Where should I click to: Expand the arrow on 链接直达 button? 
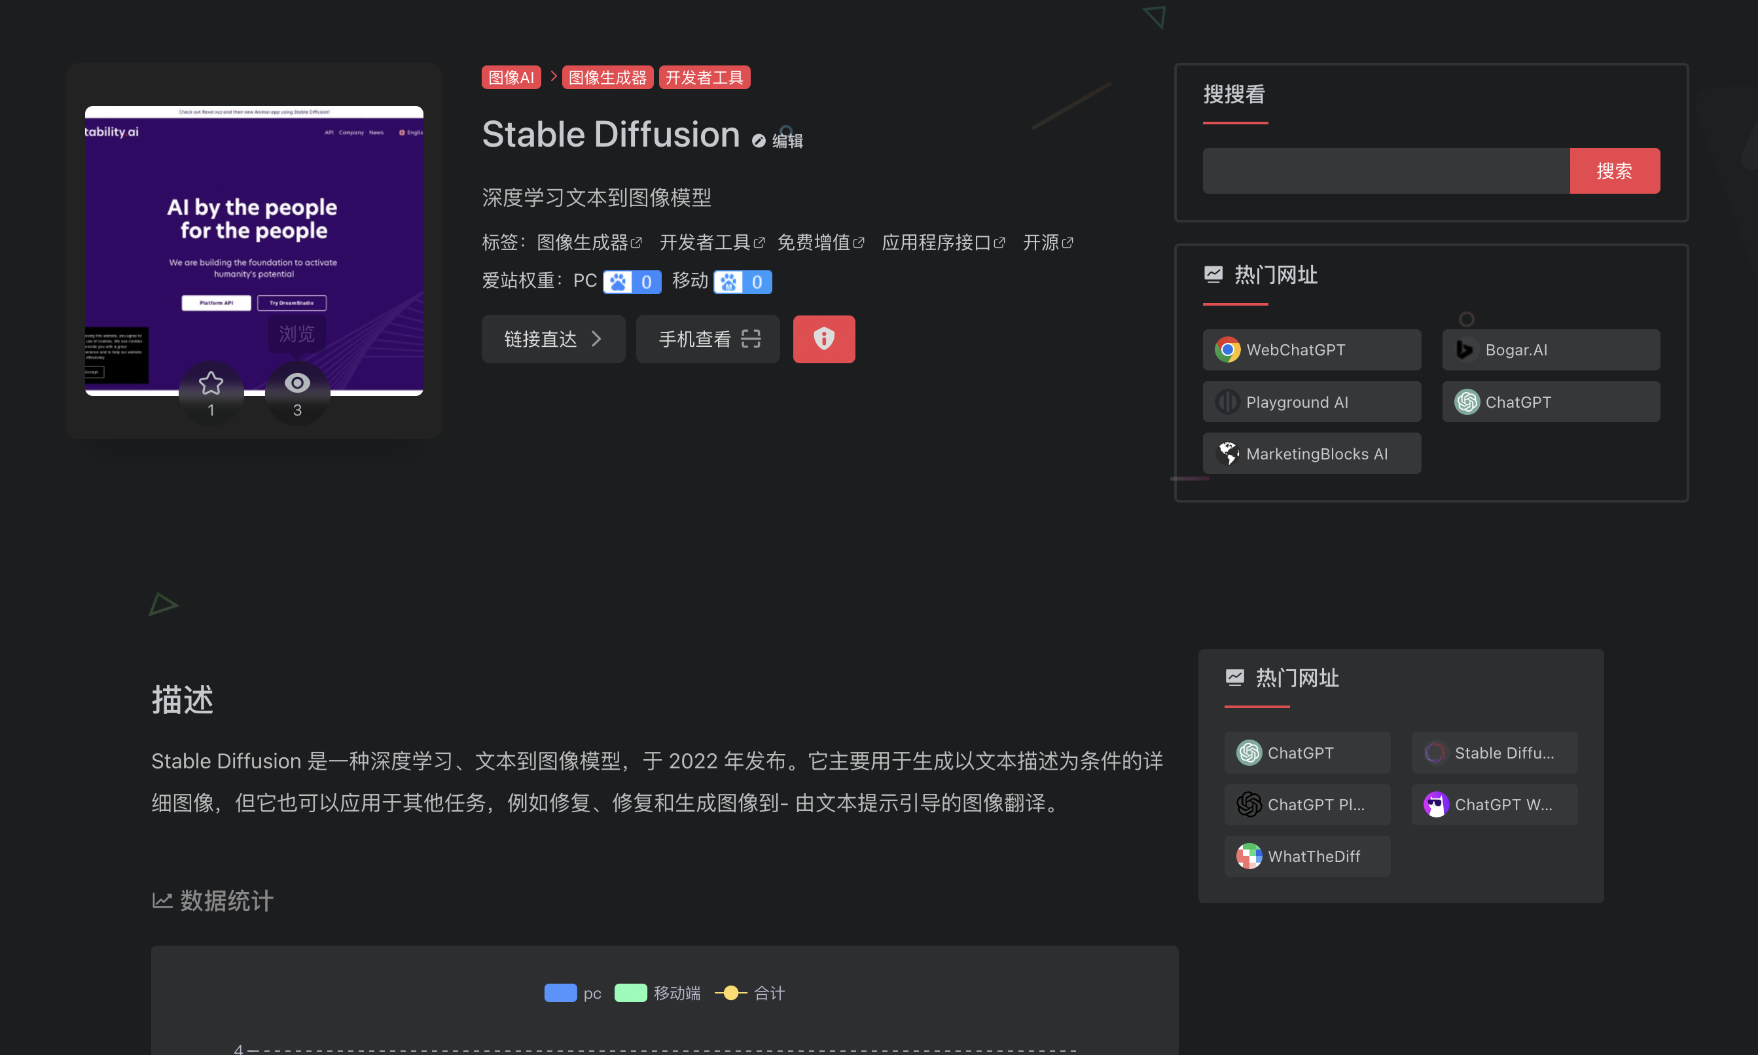(597, 339)
